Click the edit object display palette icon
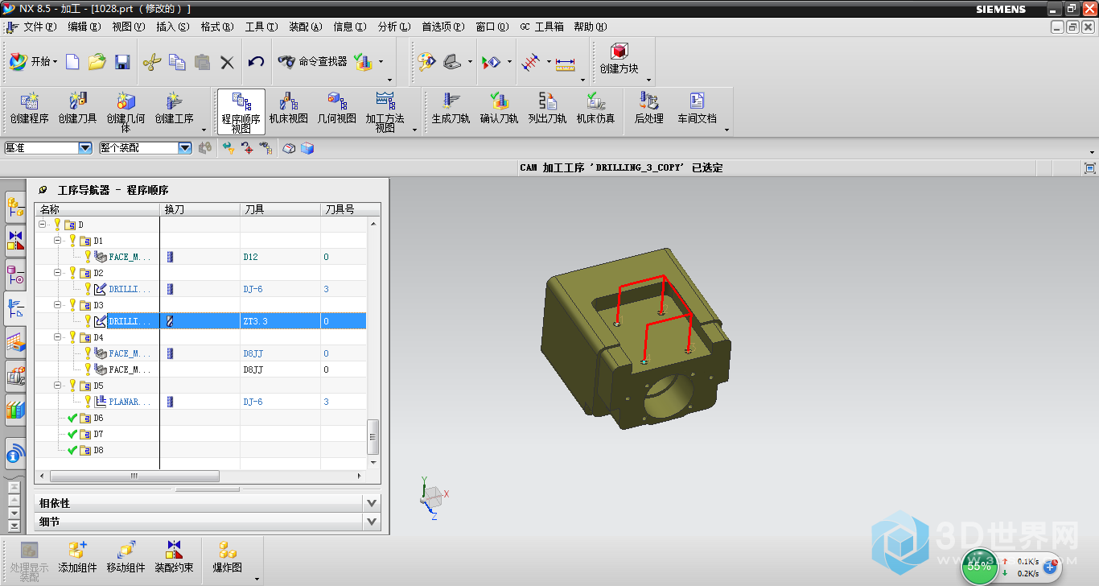Image resolution: width=1099 pixels, height=586 pixels. click(x=426, y=62)
